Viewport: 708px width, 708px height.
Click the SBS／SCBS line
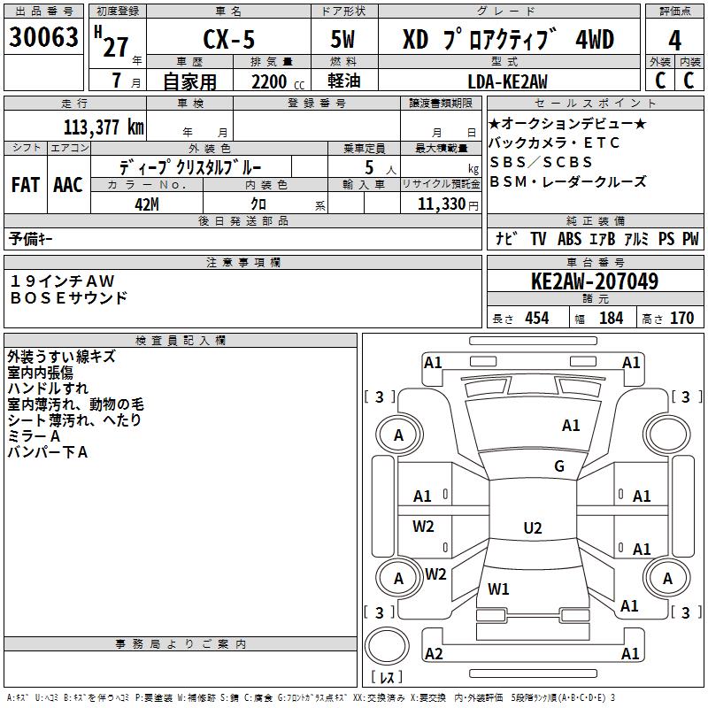tap(541, 162)
